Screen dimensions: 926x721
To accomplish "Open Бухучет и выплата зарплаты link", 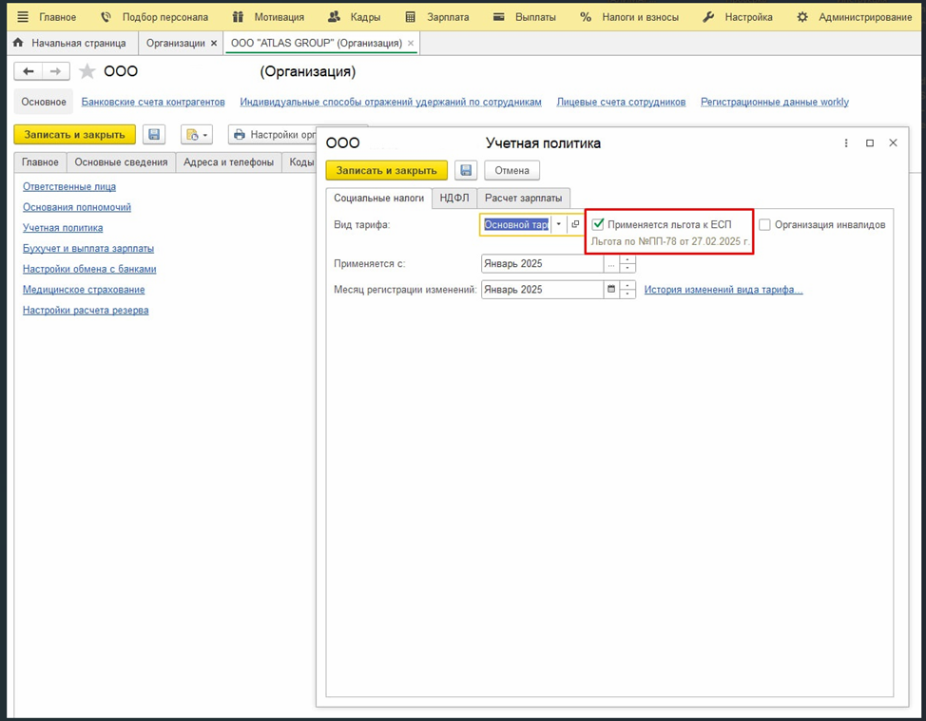I will pyautogui.click(x=88, y=248).
